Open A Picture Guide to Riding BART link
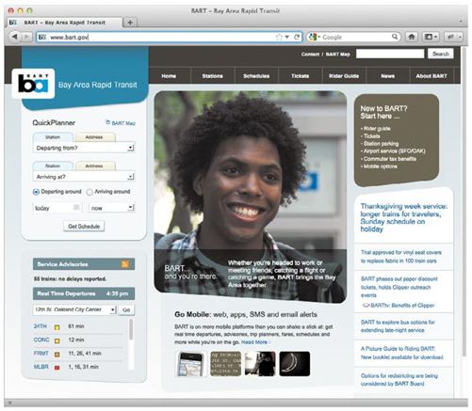This screenshot has width=472, height=411. click(x=401, y=353)
